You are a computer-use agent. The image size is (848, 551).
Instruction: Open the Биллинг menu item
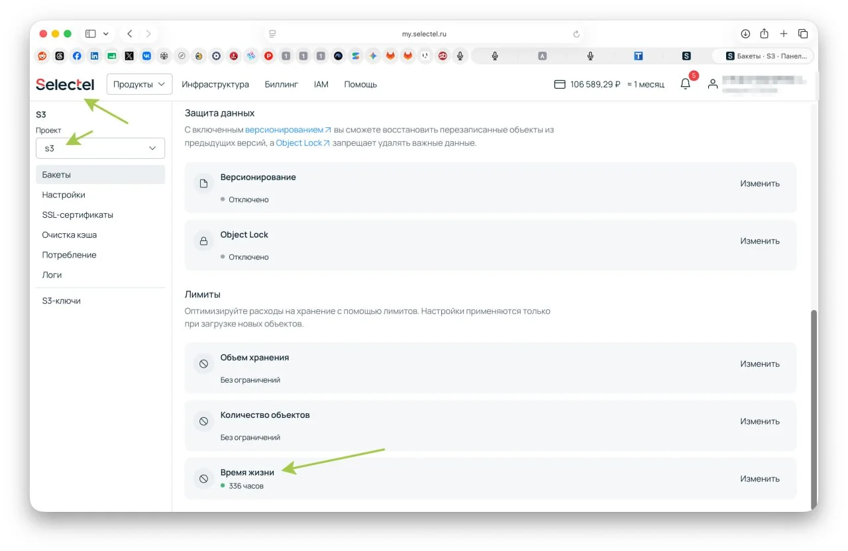tap(282, 84)
